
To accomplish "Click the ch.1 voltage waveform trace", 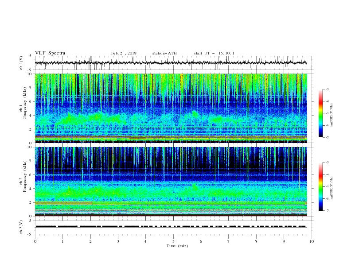I will point(171,63).
